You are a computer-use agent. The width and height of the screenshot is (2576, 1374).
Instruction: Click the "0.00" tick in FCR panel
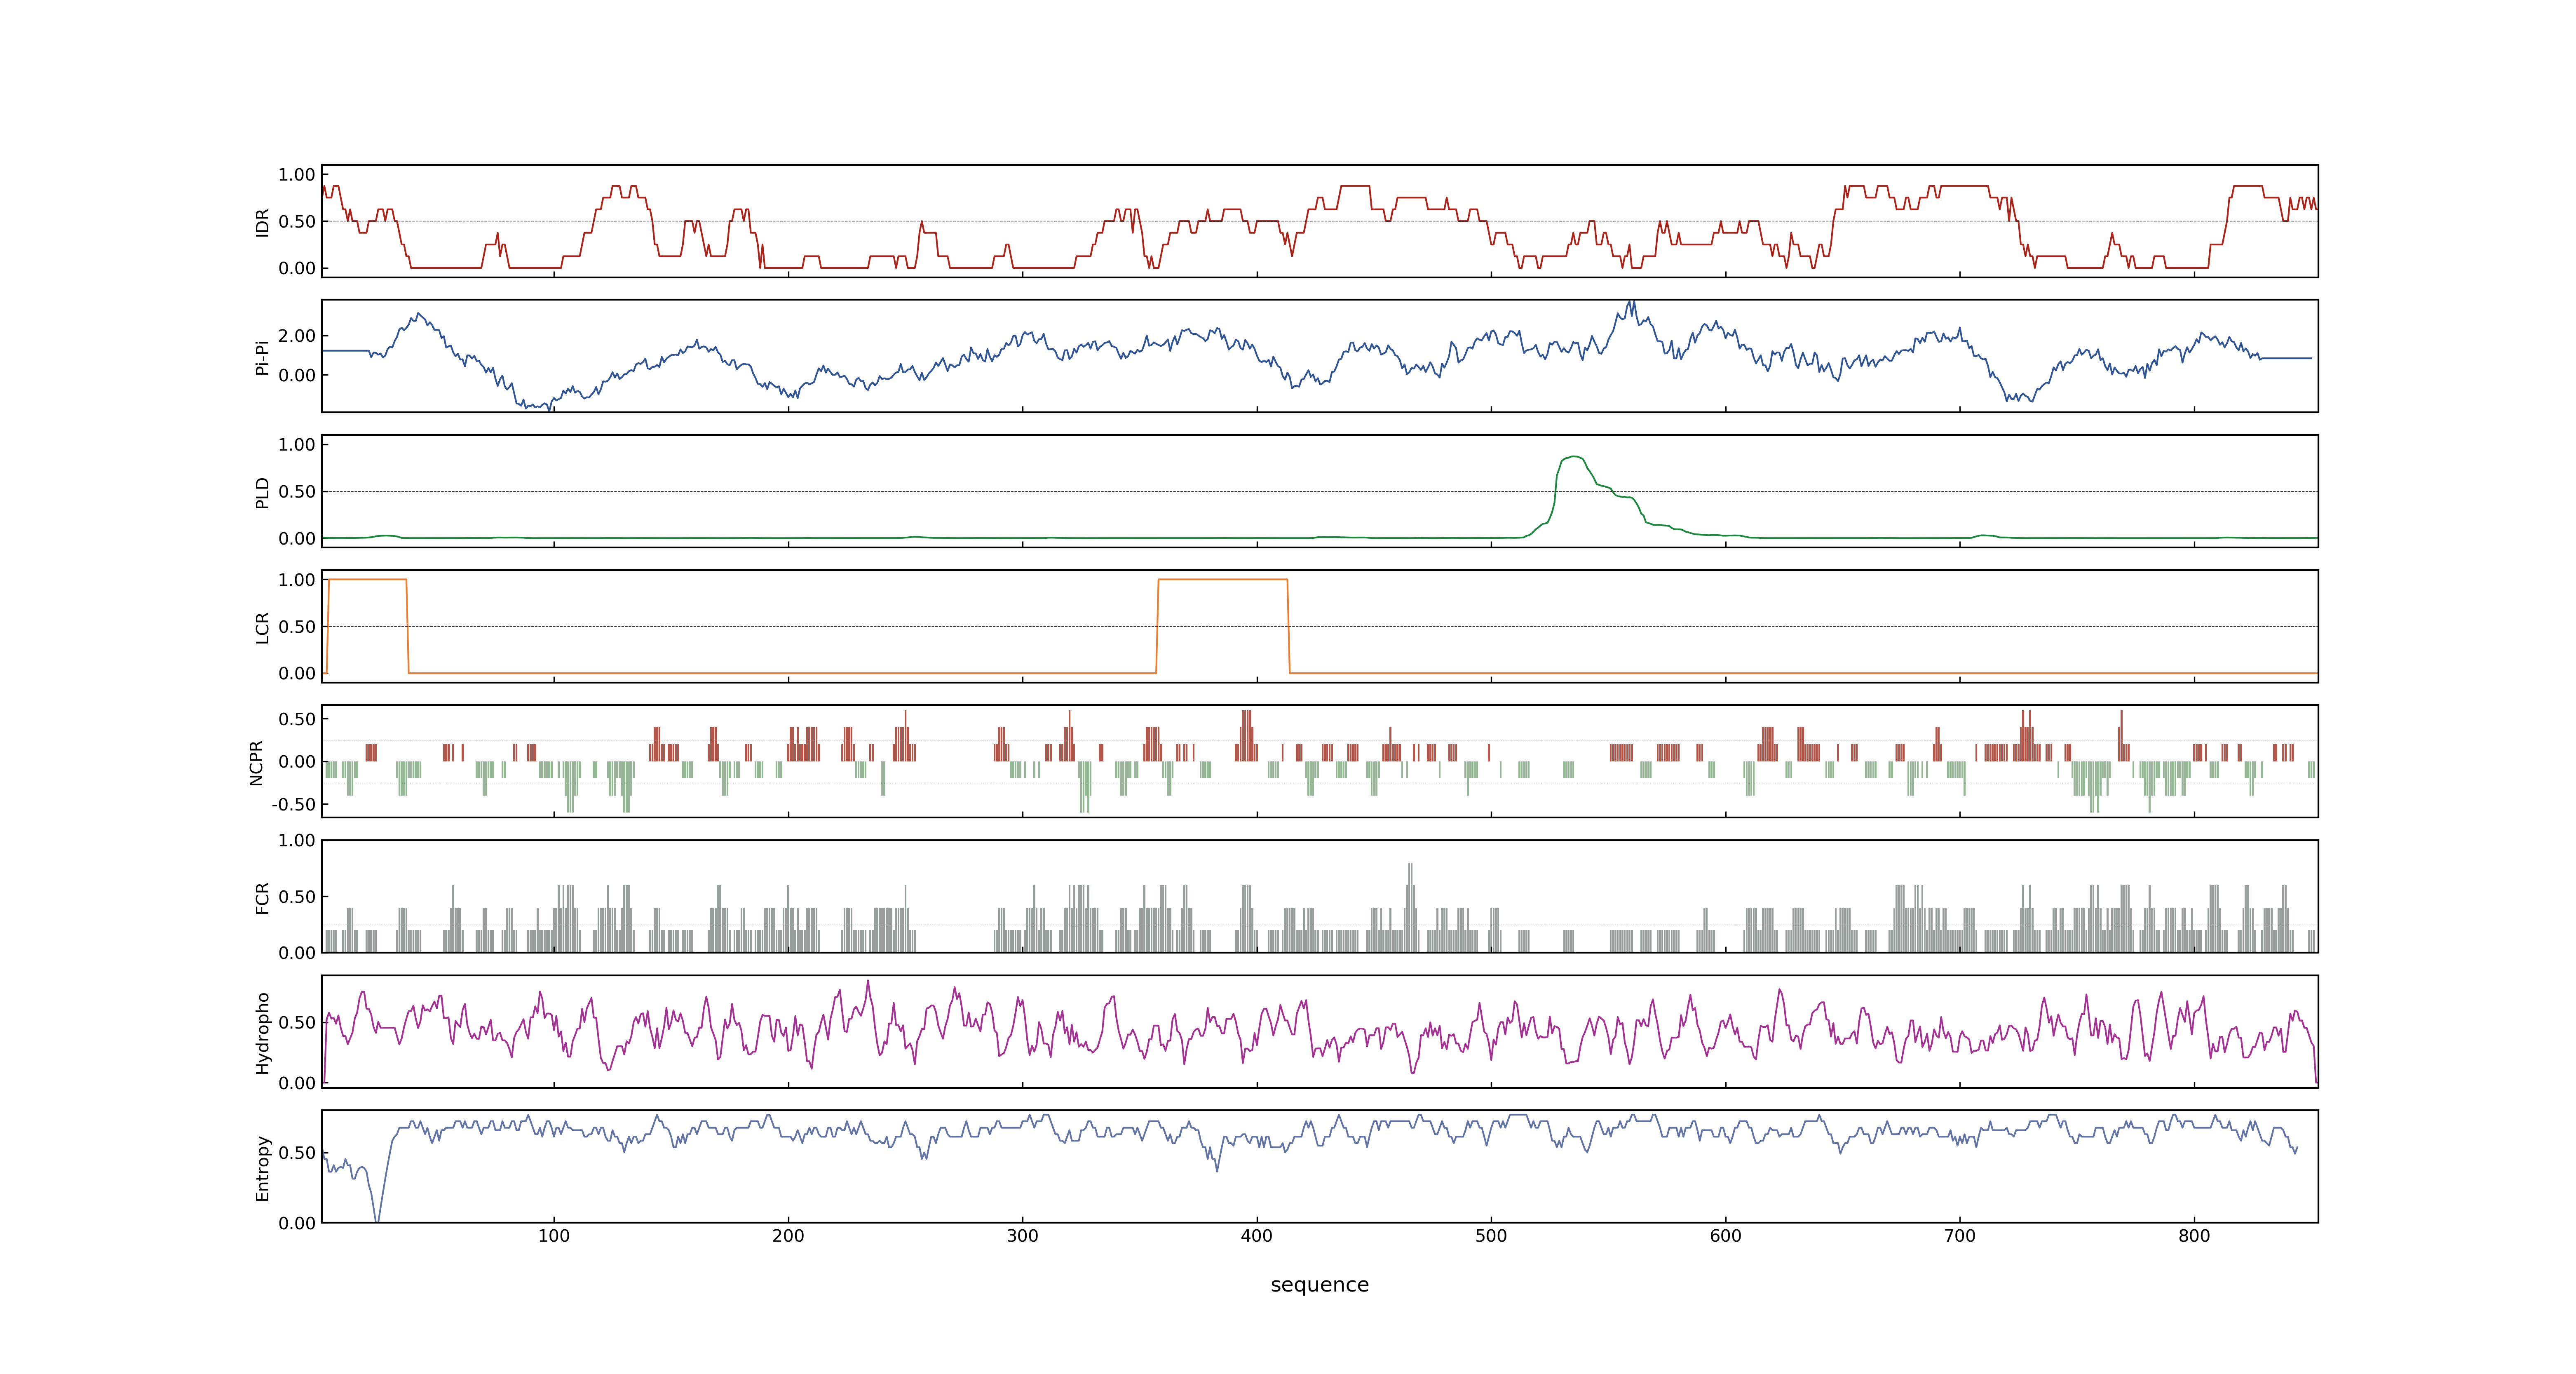click(297, 953)
